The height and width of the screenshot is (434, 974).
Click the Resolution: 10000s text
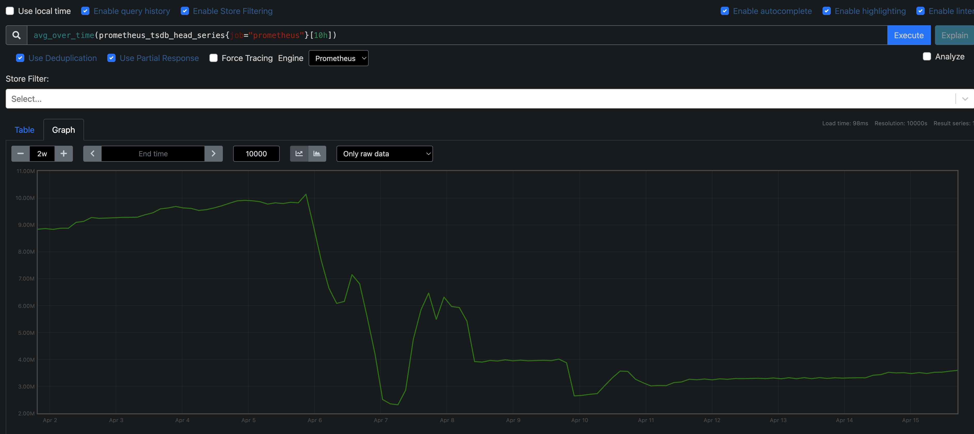point(901,123)
